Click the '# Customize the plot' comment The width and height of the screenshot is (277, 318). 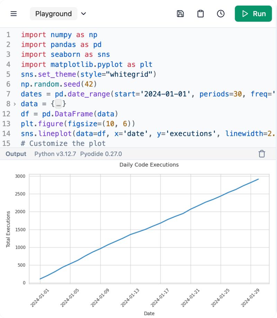pyautogui.click(x=63, y=144)
